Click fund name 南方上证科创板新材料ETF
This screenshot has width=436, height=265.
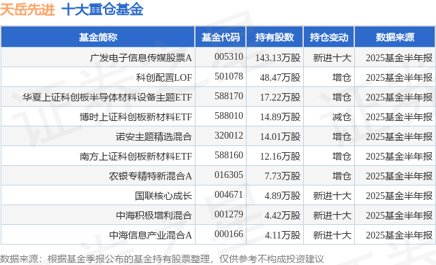[x=136, y=156]
